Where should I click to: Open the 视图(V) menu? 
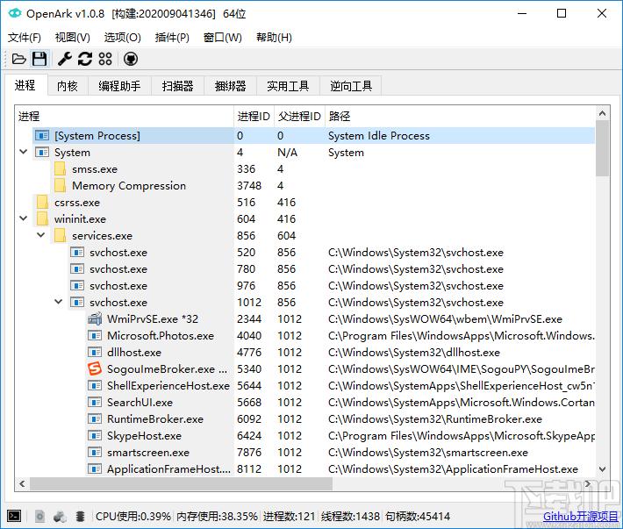click(x=72, y=38)
